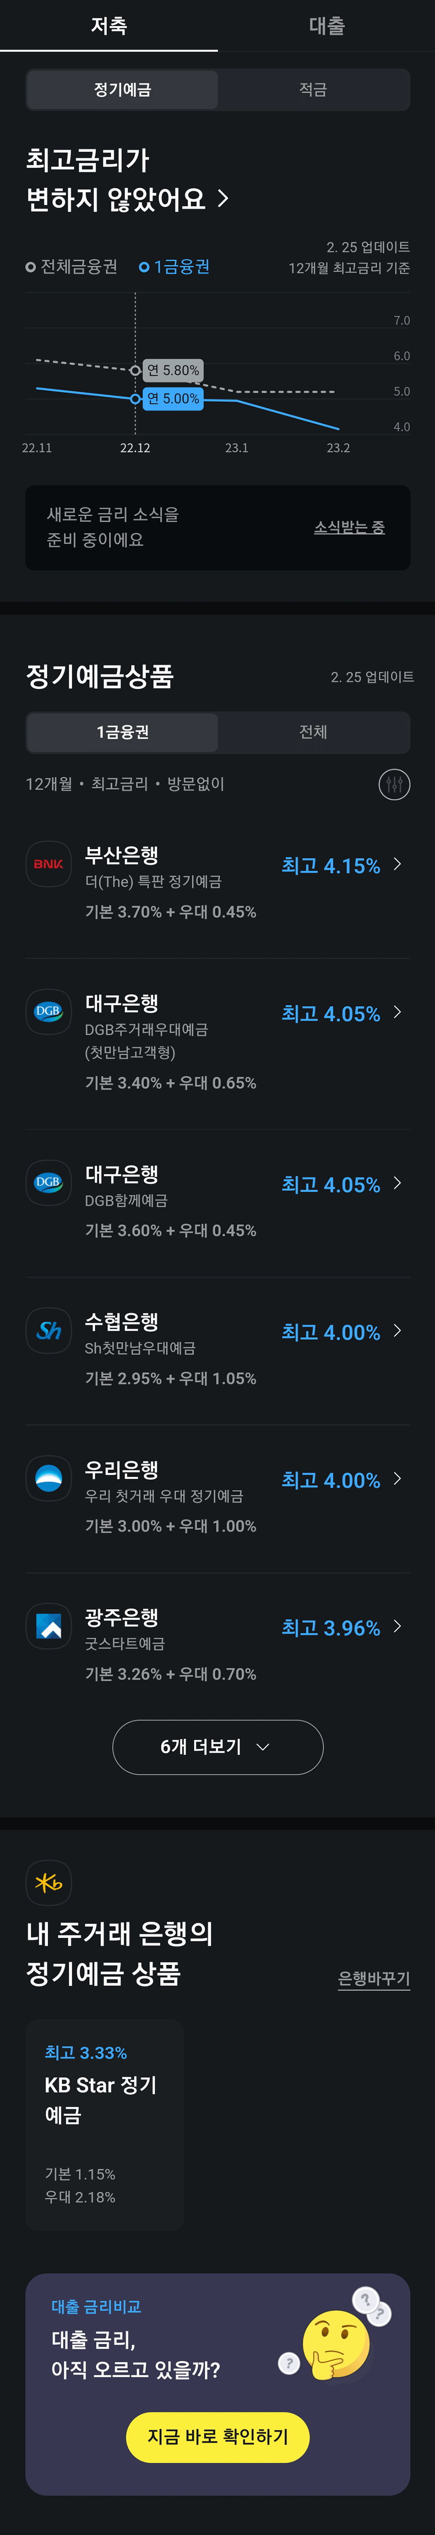Tap DGB logo beside DGB함께예금
435x2535 pixels.
48,1183
